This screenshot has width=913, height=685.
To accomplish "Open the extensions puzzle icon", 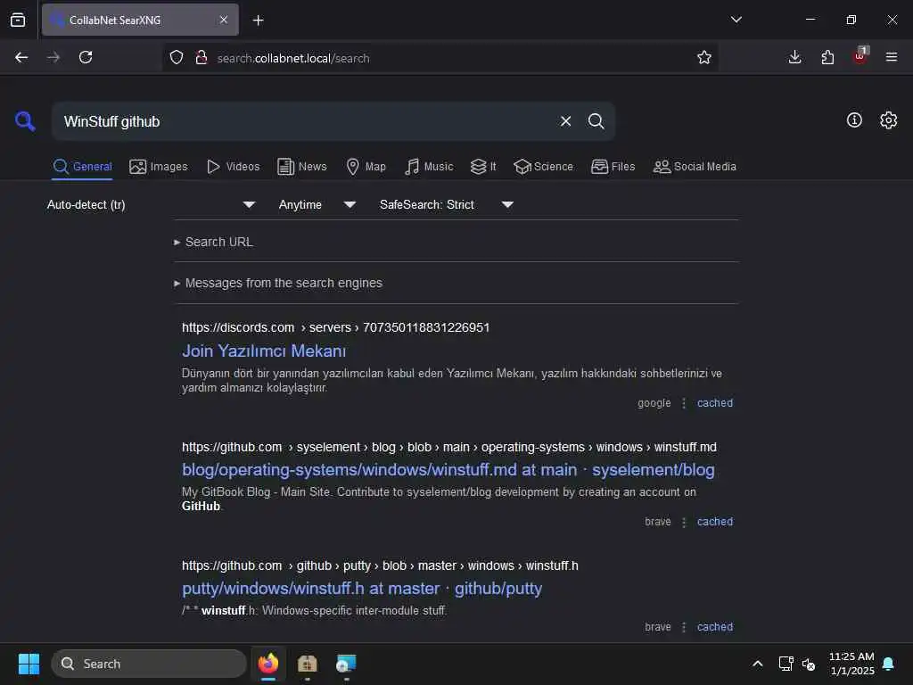I will pos(827,57).
